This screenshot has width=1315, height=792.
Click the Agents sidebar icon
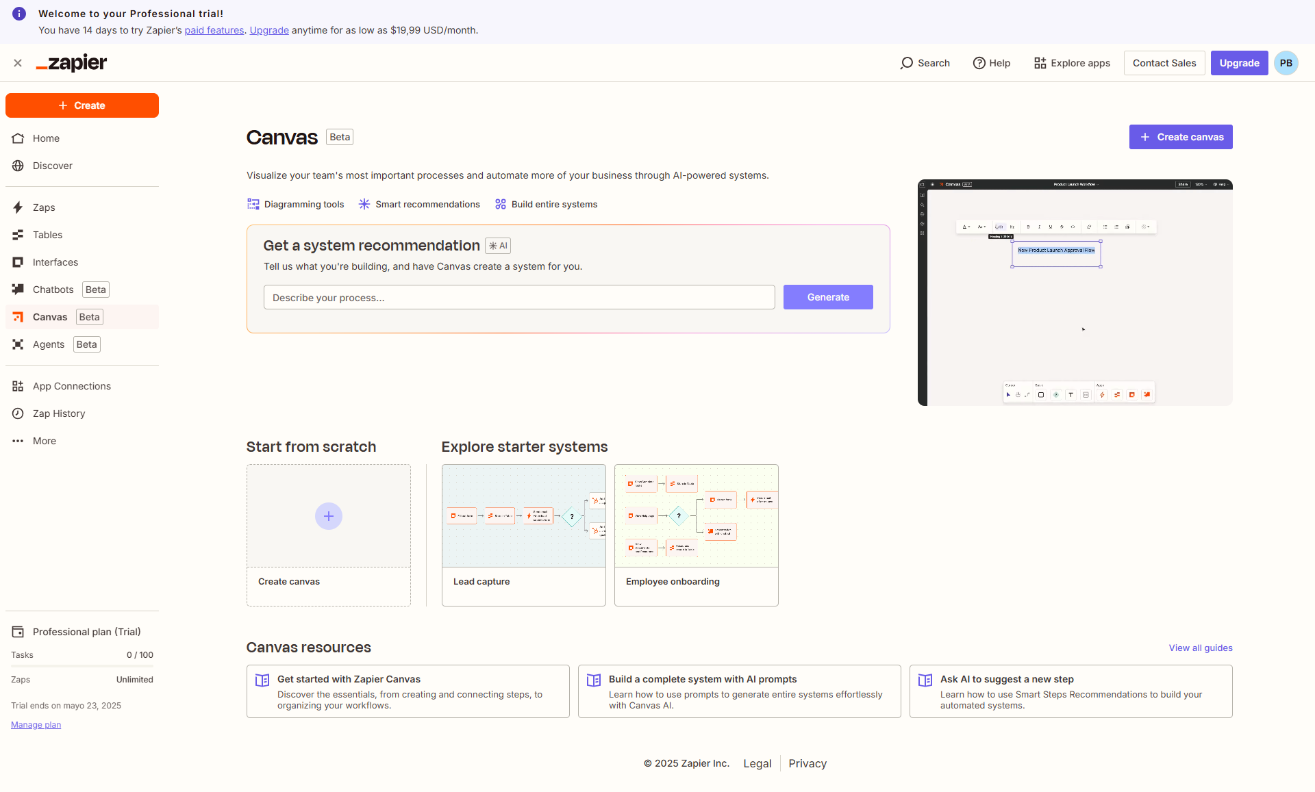[x=18, y=344]
